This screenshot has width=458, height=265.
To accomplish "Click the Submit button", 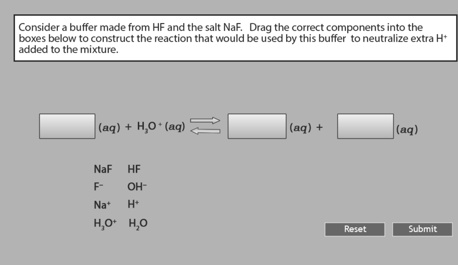I will [x=422, y=229].
